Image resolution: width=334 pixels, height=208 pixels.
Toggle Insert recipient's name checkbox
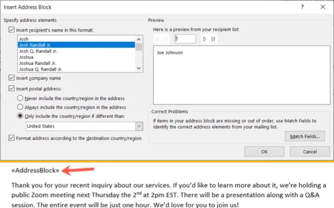11,30
